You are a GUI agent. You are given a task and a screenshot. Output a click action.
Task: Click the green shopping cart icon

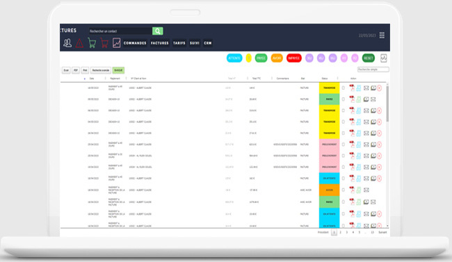click(x=92, y=43)
